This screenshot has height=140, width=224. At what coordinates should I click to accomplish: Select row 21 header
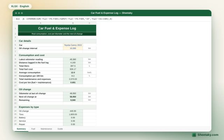click(x=15, y=100)
